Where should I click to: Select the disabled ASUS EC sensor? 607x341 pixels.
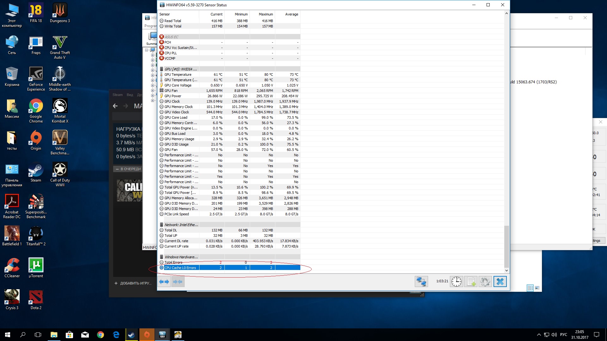tap(171, 37)
